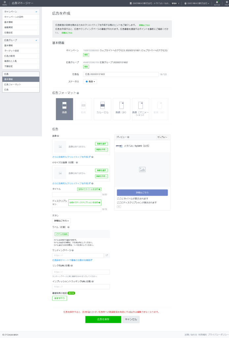Image resolution: width=229 pixels, height=338 pixels.
Task: Expand the サンプル1 preview dropdown
Action: (162, 137)
